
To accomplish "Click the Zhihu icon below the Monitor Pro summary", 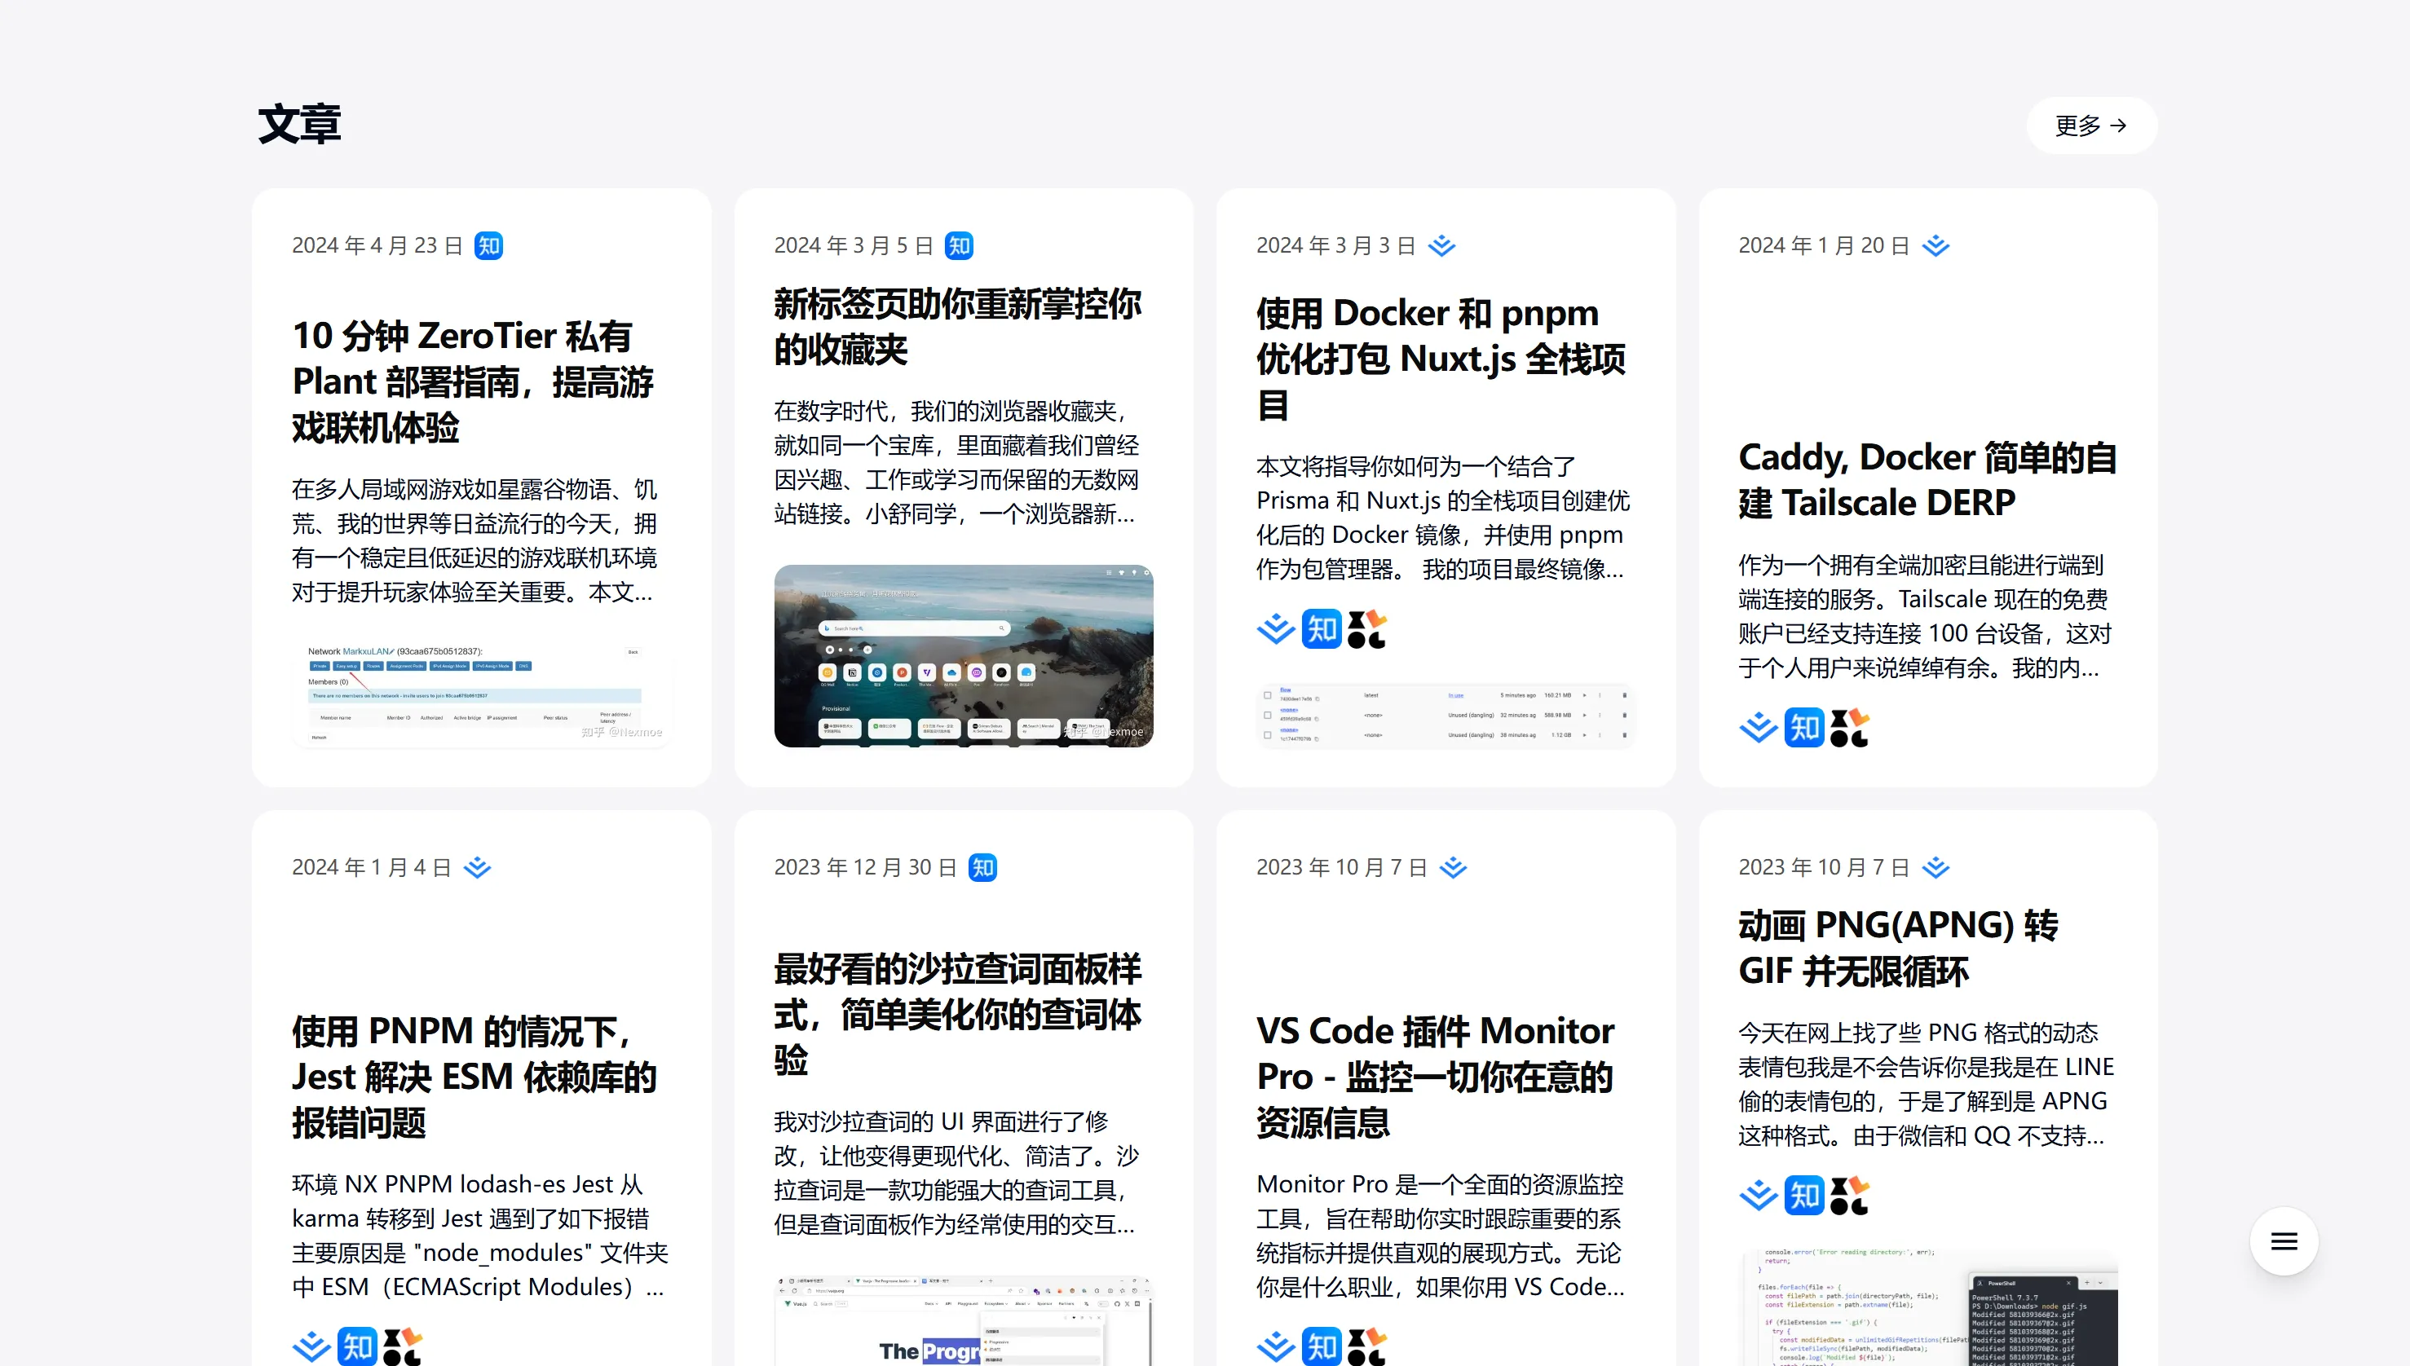I will pyautogui.click(x=1322, y=1346).
